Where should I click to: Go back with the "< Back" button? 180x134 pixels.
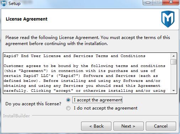click(x=96, y=126)
